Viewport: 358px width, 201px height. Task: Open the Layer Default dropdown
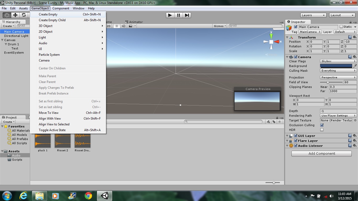tap(345, 32)
